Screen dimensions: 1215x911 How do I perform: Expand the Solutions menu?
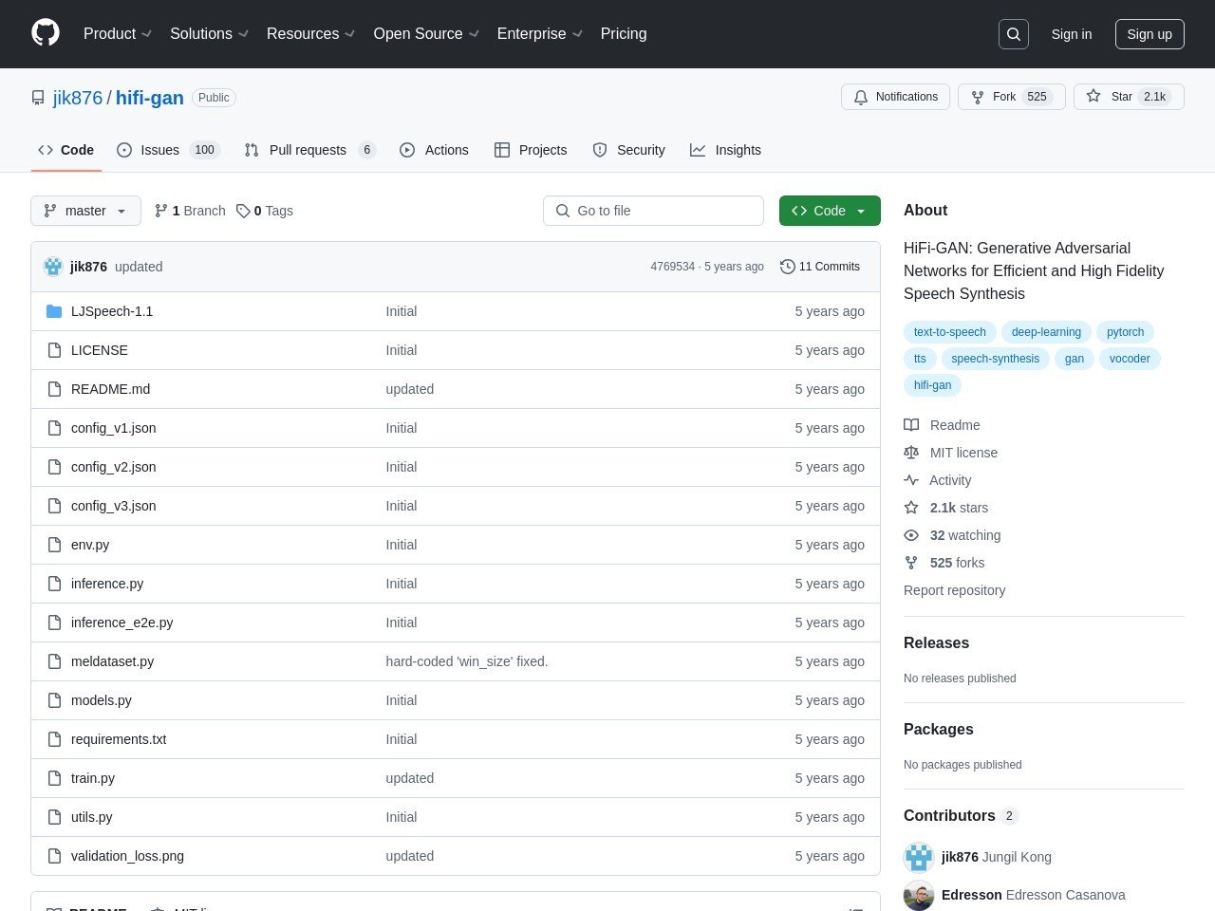209,34
